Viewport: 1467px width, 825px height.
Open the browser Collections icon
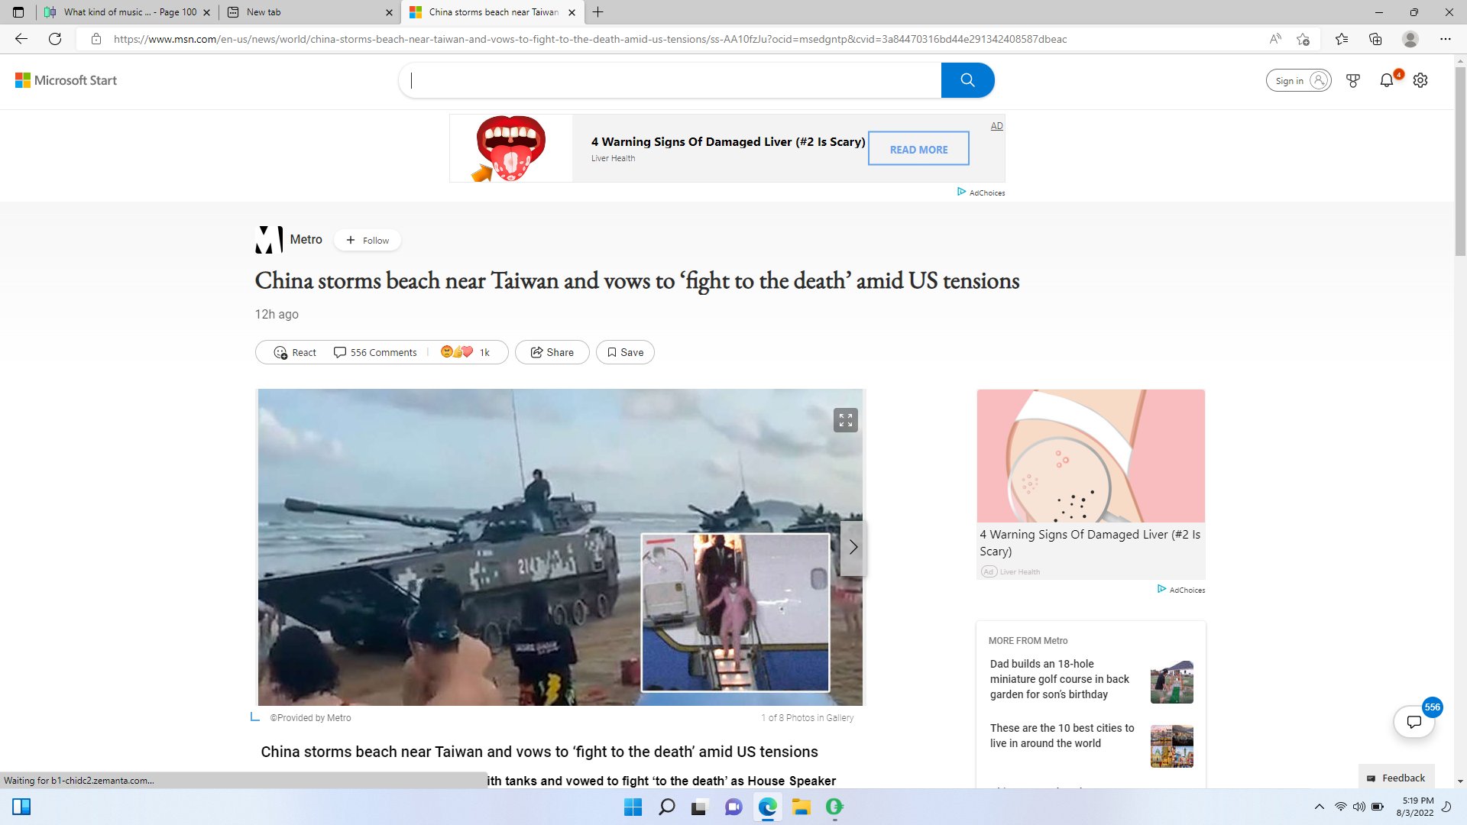pyautogui.click(x=1375, y=39)
